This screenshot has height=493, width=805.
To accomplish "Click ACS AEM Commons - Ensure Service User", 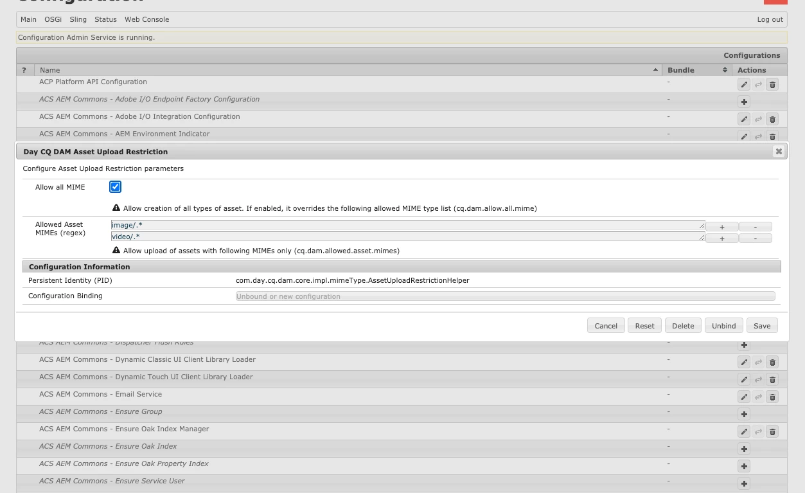I will (112, 481).
